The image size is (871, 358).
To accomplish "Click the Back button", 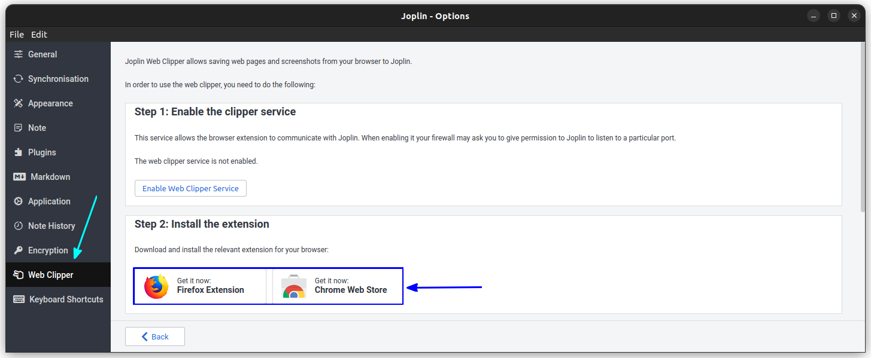I will [154, 336].
